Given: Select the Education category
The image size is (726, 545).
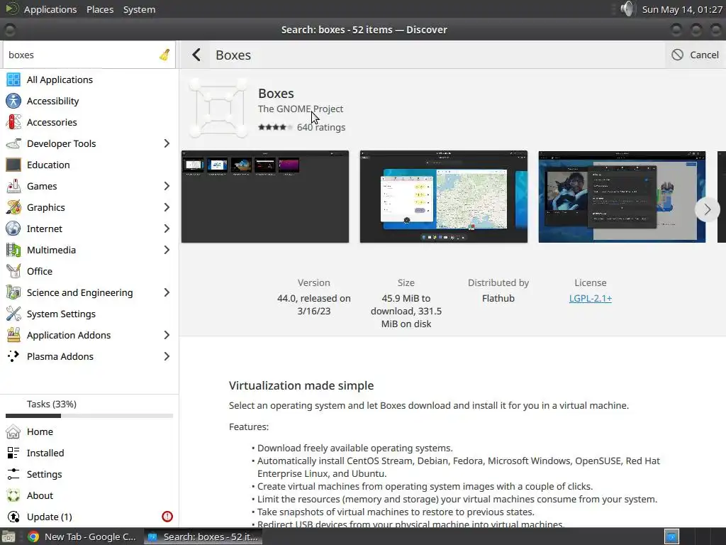Looking at the screenshot, I should (x=89, y=165).
